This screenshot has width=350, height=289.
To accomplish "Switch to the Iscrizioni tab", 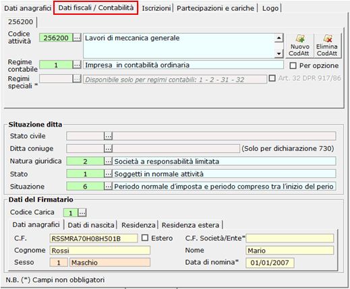I will point(156,8).
